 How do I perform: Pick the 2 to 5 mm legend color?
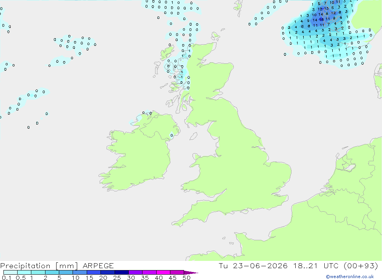52,272
